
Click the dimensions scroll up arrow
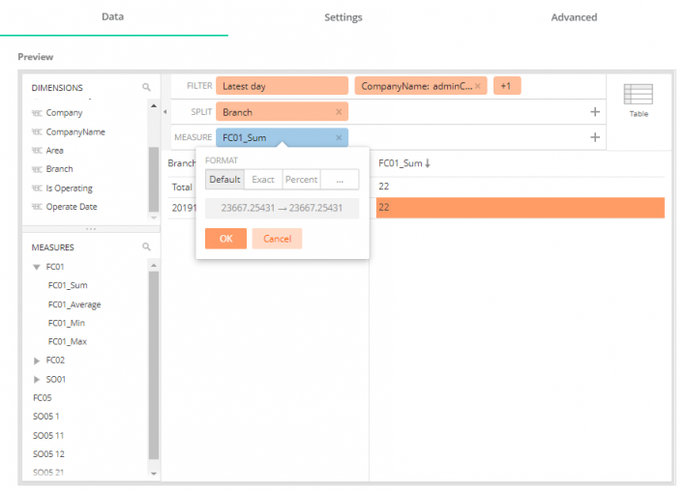click(x=153, y=106)
